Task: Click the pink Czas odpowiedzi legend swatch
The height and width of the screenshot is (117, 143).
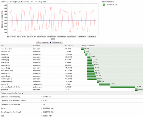Action: [x=37, y=42]
